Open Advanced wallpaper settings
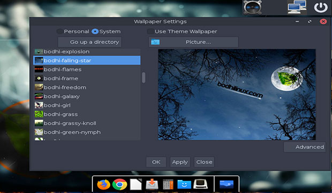Screen dimensions: 332x193 (305, 147)
